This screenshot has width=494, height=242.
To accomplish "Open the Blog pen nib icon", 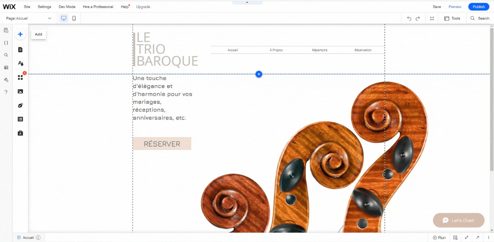I will (x=20, y=105).
